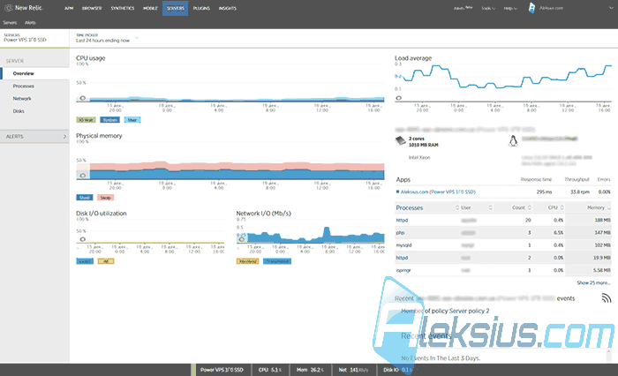Open the Synthetics menu item
Screen dimensions: 618x376
pyautogui.click(x=123, y=8)
